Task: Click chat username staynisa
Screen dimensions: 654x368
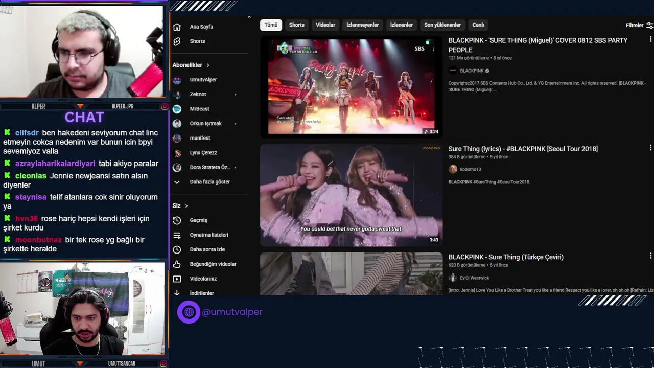Action: [x=31, y=197]
